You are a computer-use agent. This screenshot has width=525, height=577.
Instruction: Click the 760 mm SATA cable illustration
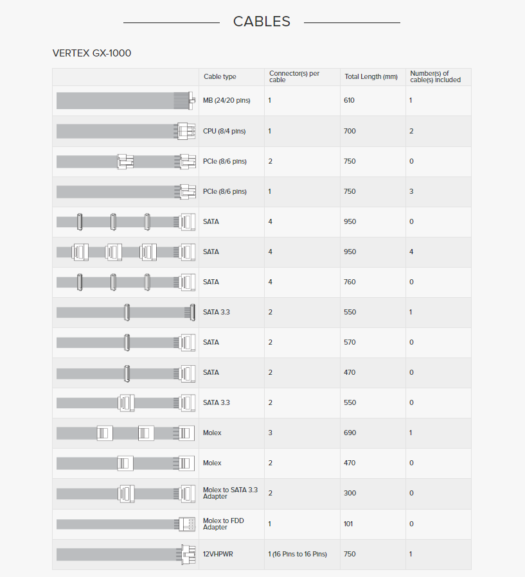tap(125, 282)
